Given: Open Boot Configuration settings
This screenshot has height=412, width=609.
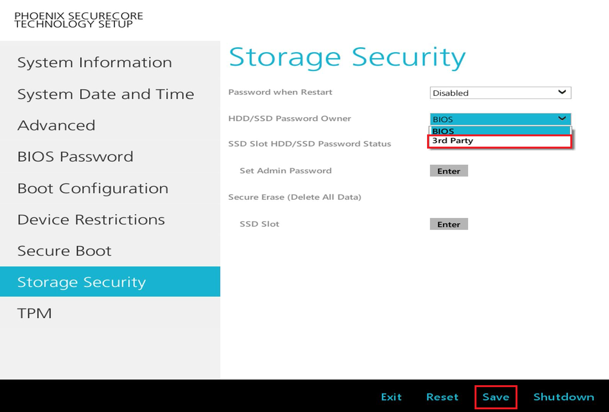Looking at the screenshot, I should (x=93, y=188).
